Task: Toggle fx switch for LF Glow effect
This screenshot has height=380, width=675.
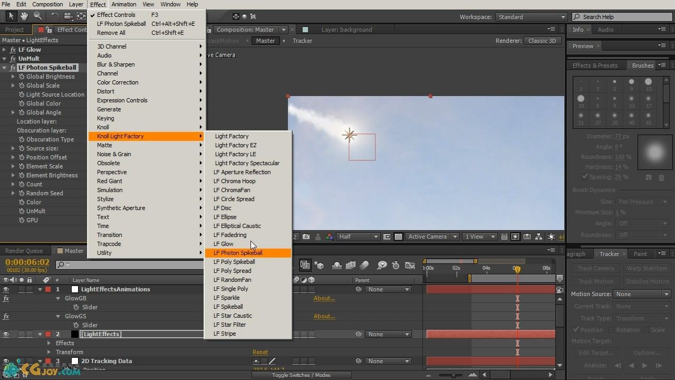Action: point(13,50)
